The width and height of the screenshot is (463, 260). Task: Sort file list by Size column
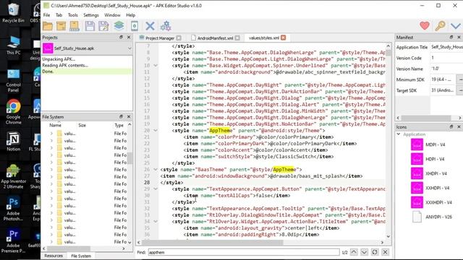[x=82, y=125]
